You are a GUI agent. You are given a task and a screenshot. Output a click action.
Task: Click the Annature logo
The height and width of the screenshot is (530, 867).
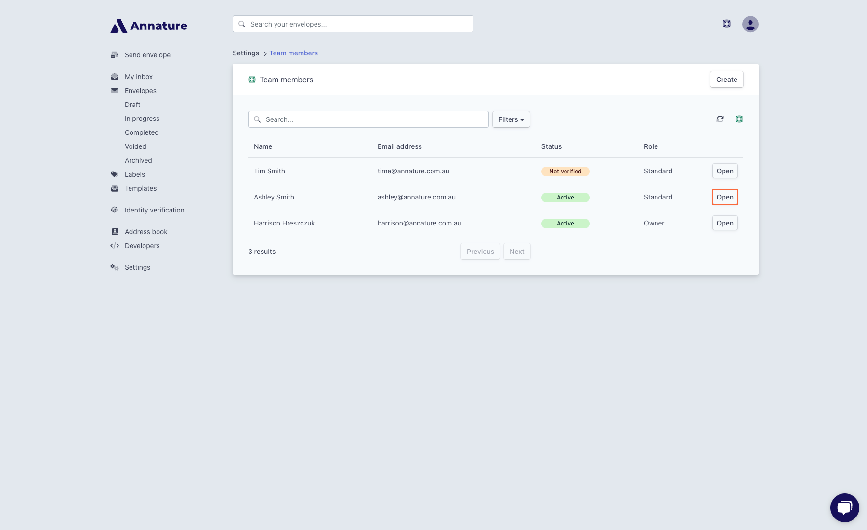coord(149,26)
